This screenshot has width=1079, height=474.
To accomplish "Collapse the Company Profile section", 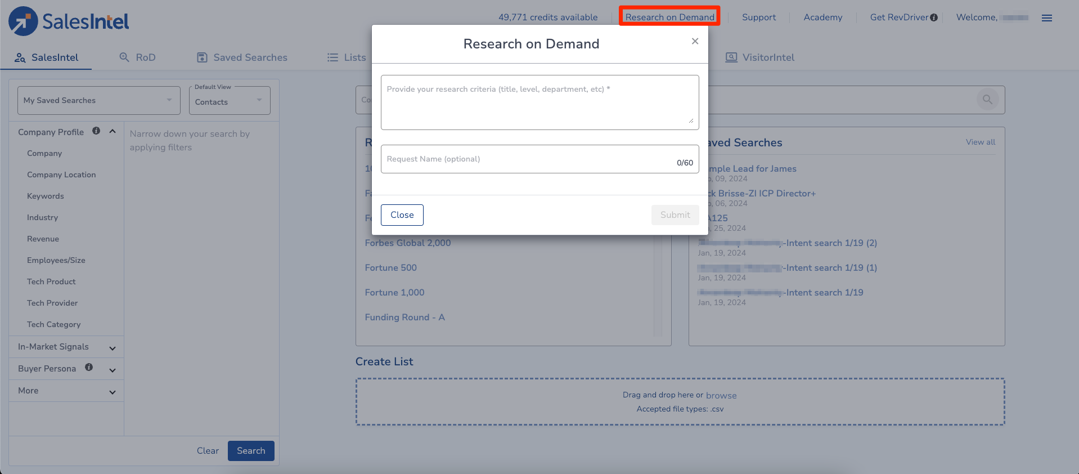I will pos(113,131).
